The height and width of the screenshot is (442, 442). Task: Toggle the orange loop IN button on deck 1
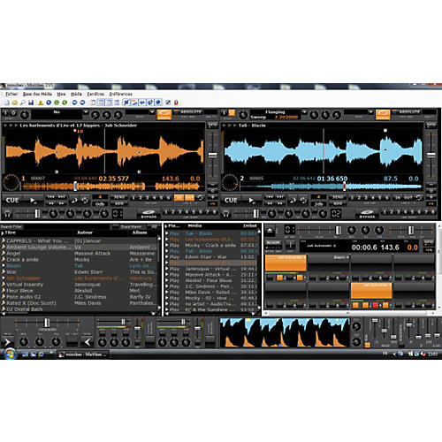pos(179,198)
